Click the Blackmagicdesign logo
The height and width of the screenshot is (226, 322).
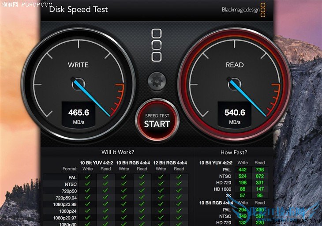[x=243, y=10]
